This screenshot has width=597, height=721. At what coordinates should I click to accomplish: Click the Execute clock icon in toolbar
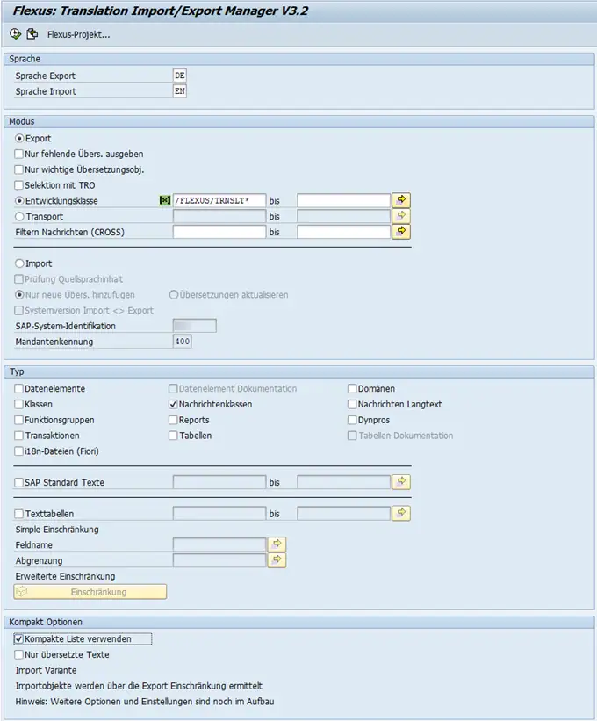15,33
